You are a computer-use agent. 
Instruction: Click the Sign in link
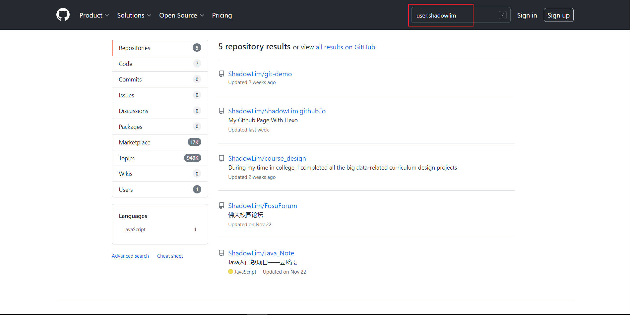[527, 15]
